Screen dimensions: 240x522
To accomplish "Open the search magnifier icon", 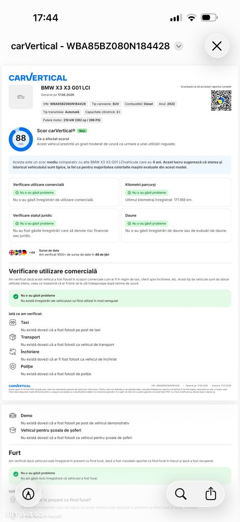I will 181,494.
